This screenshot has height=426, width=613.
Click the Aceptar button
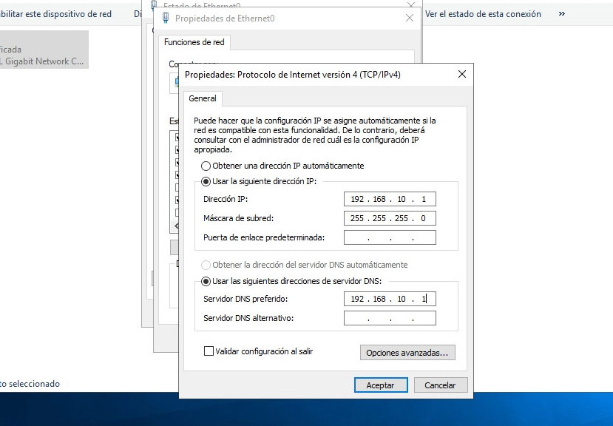380,385
